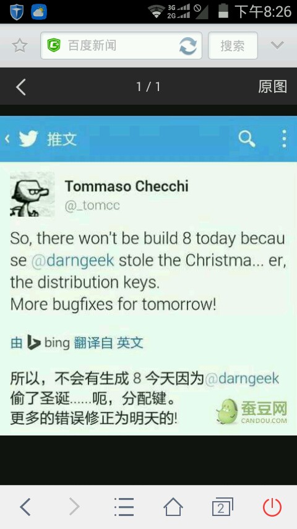Click the 搜索 search button
Screen dimensions: 297x529
point(233,46)
